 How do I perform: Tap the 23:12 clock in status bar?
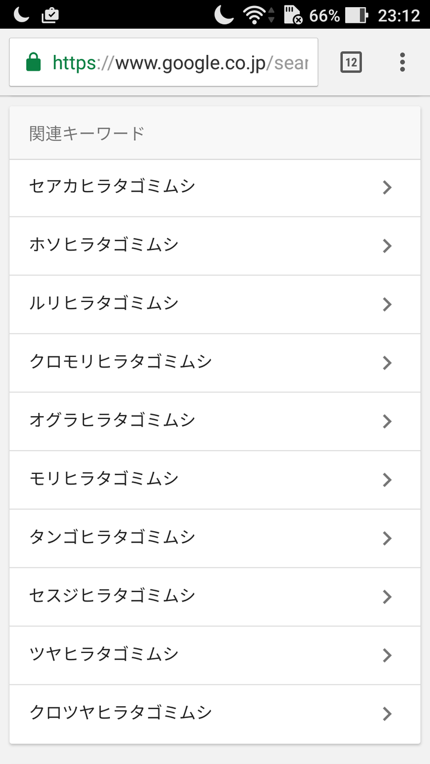pos(399,15)
